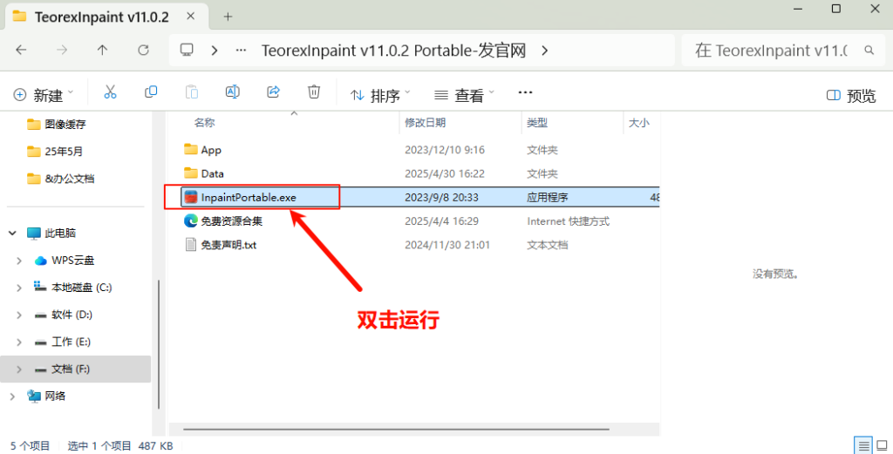Expand the 网络 tree node

tap(12, 396)
